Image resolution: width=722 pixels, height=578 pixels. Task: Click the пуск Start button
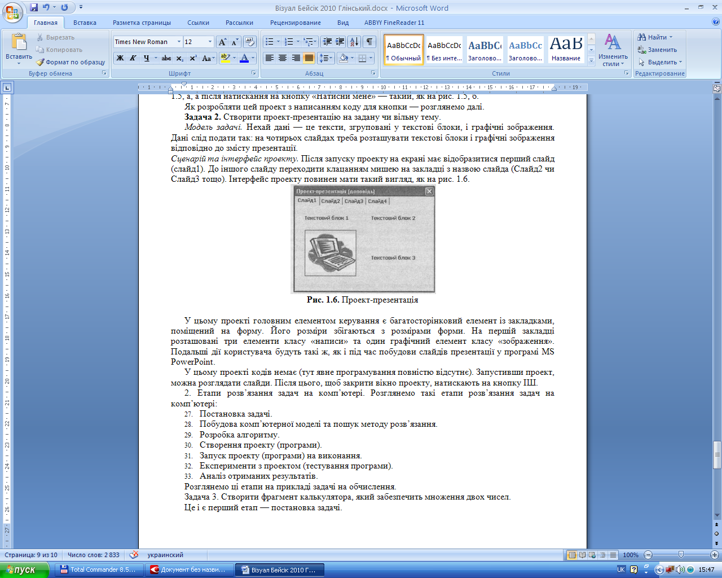(24, 570)
